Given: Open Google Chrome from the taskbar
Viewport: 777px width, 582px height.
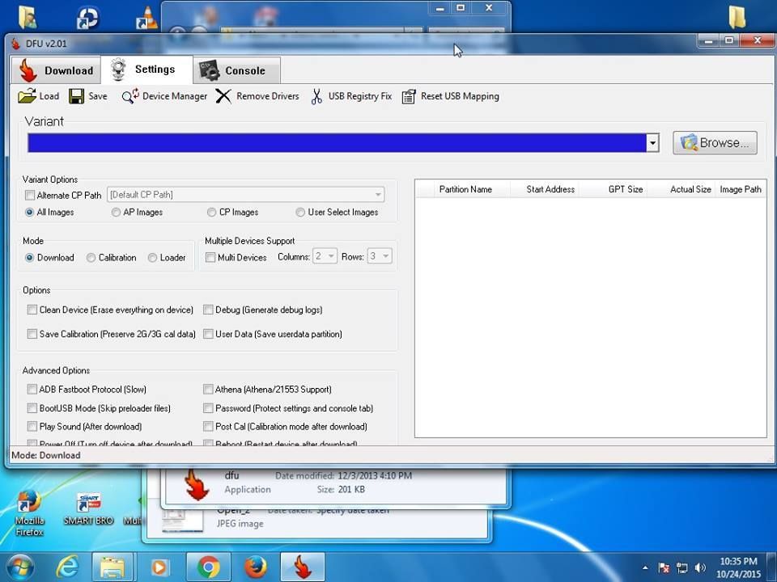Looking at the screenshot, I should tap(208, 567).
